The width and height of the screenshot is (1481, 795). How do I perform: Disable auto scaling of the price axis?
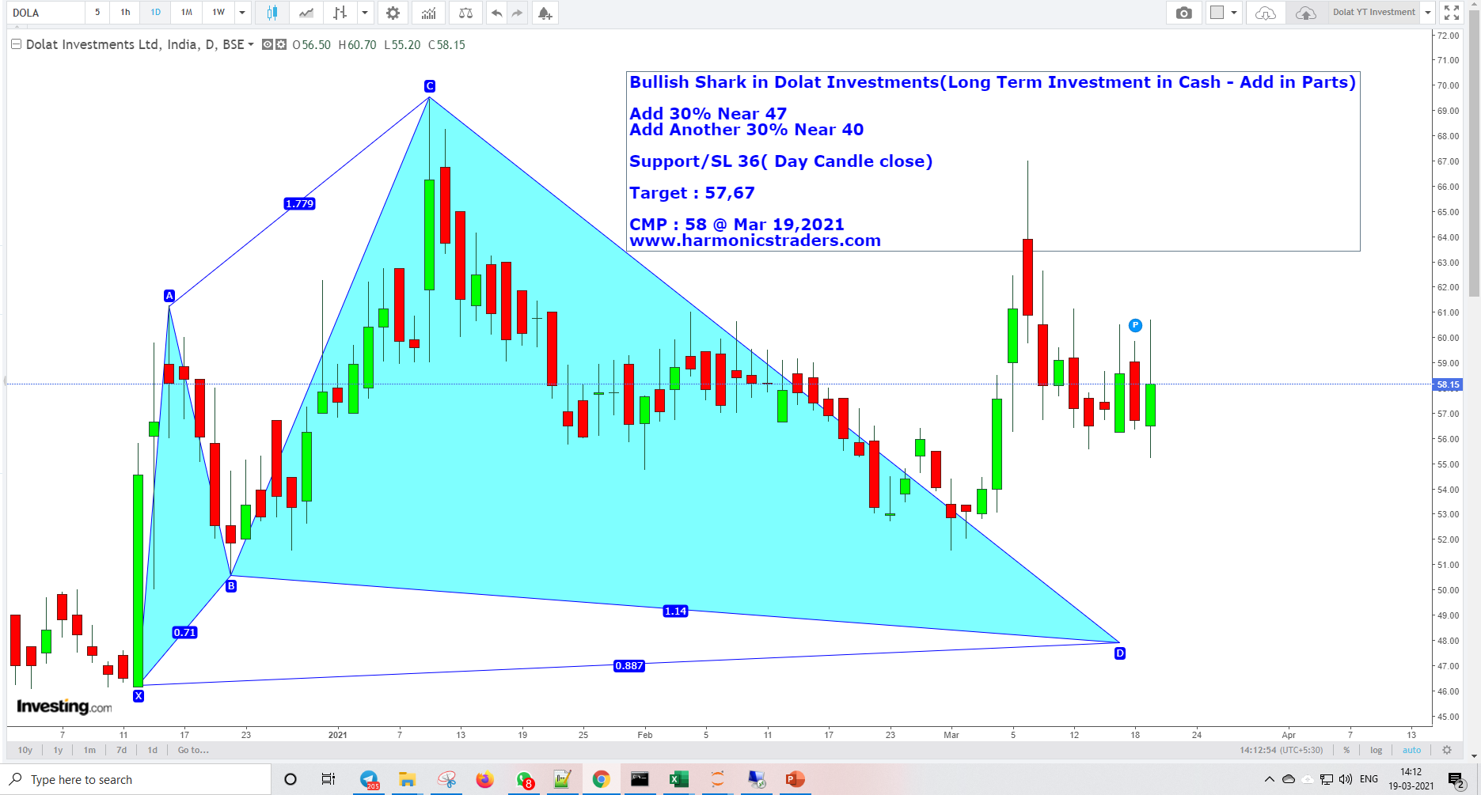click(1411, 750)
